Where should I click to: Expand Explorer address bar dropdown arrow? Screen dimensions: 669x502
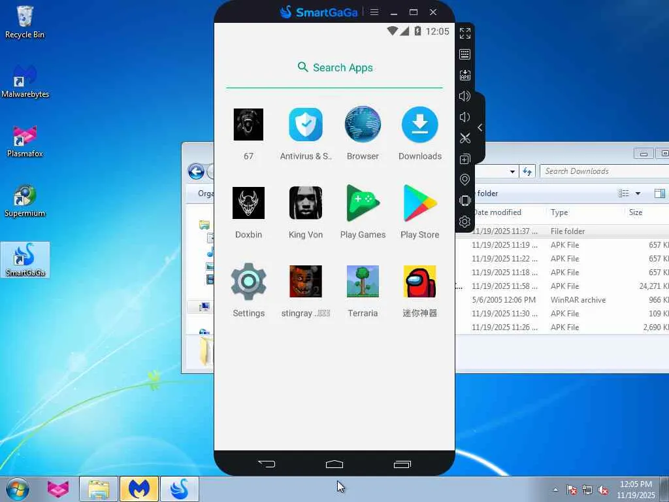(x=512, y=172)
